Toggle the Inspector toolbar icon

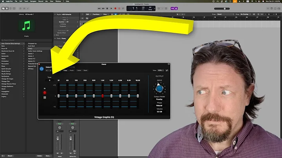pyautogui.click(x=7, y=9)
